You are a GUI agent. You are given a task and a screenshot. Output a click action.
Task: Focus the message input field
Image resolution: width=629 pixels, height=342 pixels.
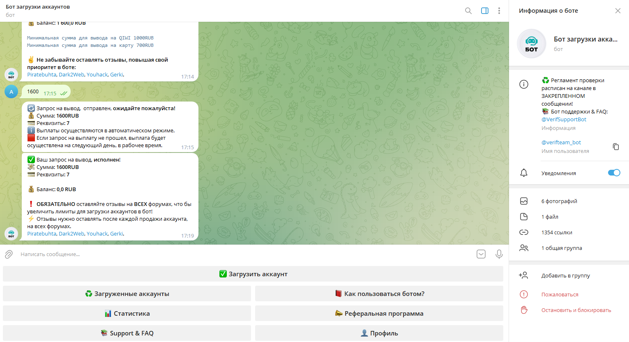tap(242, 254)
